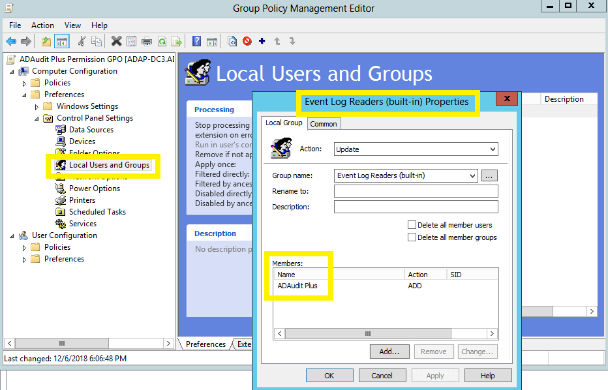
Task: Click the blue plus Add toolbar icon
Action: pos(262,41)
